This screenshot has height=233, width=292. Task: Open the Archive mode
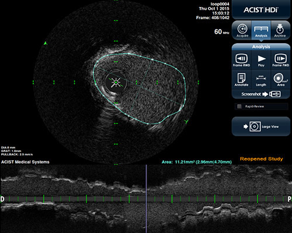tap(280, 30)
